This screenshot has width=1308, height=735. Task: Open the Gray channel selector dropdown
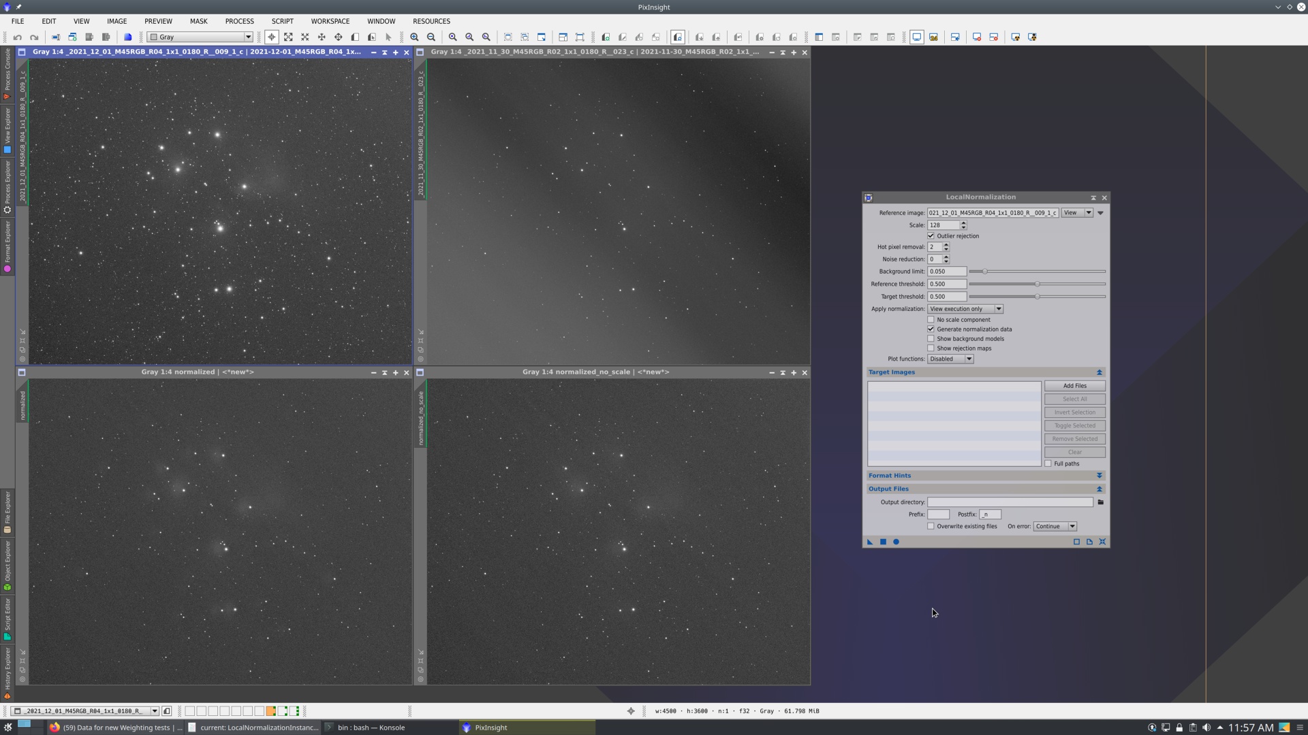200,37
